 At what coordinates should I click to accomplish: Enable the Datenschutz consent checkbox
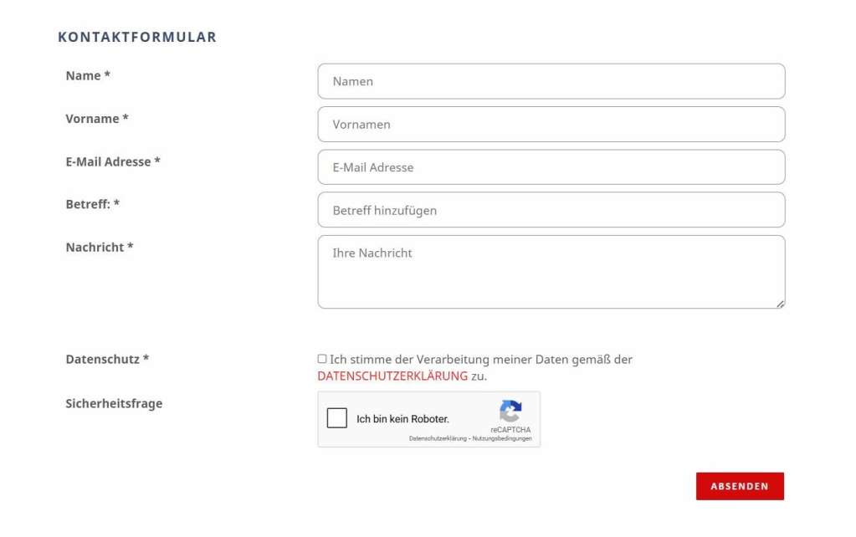tap(321, 358)
